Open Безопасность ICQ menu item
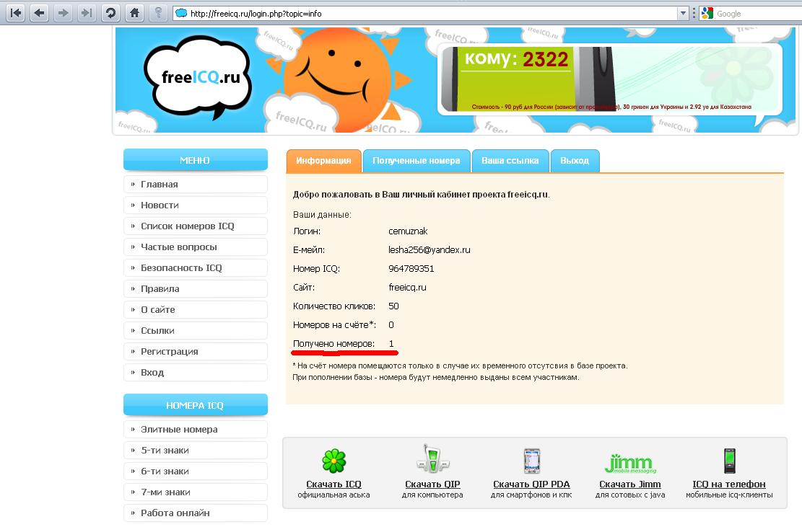802x527 pixels. tap(196, 268)
